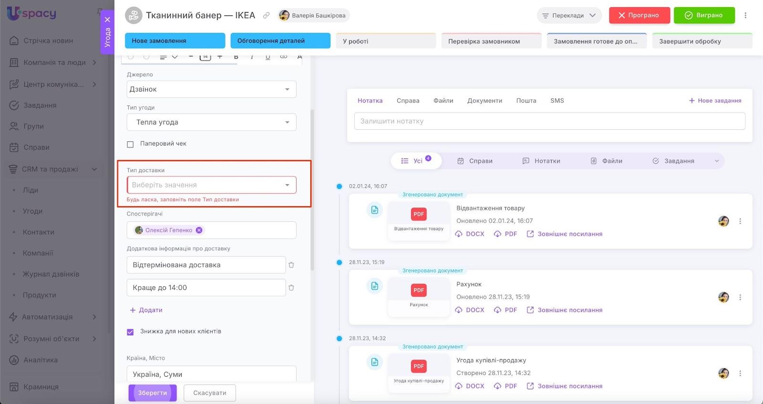
Task: Switch to the Документи tab
Action: [485, 101]
